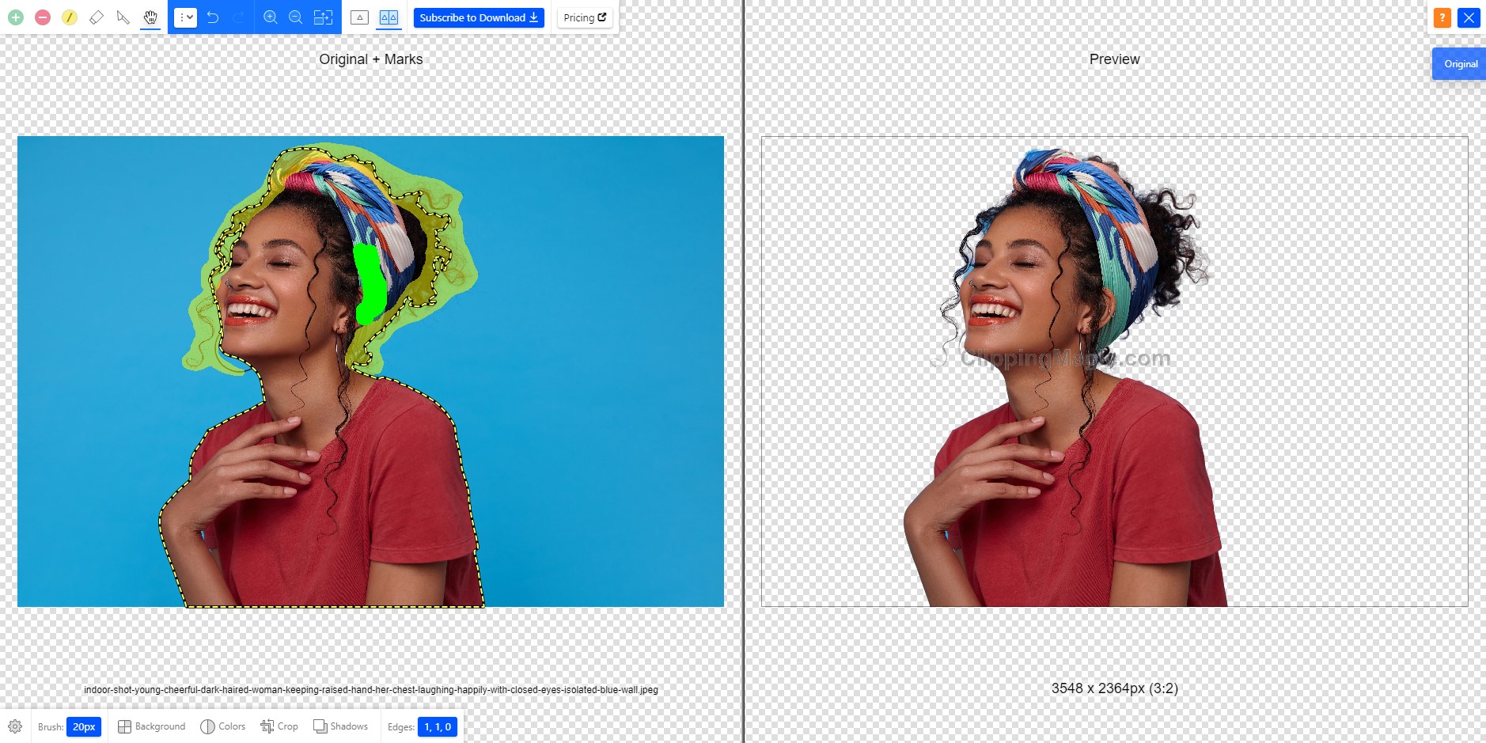Switch to single pane view mode
Image resolution: width=1486 pixels, height=743 pixels.
pos(359,17)
